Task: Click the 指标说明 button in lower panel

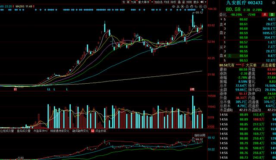Action: pos(200,135)
